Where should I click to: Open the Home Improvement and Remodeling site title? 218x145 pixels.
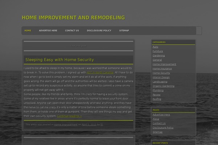(x=73, y=18)
